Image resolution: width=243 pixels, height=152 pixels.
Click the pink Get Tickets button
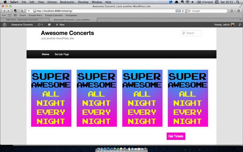click(176, 136)
